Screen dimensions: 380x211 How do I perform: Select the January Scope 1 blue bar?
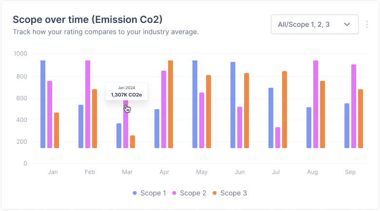click(x=43, y=104)
